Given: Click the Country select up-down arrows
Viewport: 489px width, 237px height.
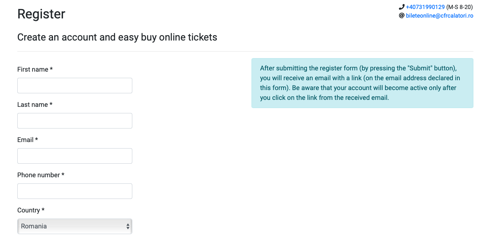Looking at the screenshot, I should (x=128, y=226).
